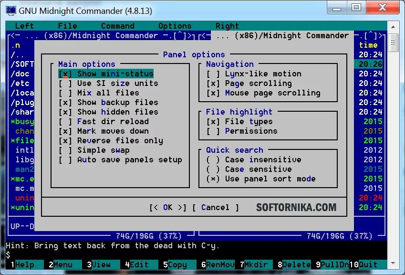Select the /SOFT directory entry
This screenshot has width=405, height=275.
coord(22,64)
